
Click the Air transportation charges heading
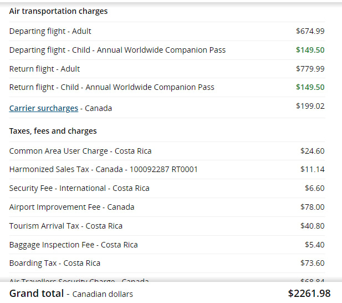click(58, 11)
